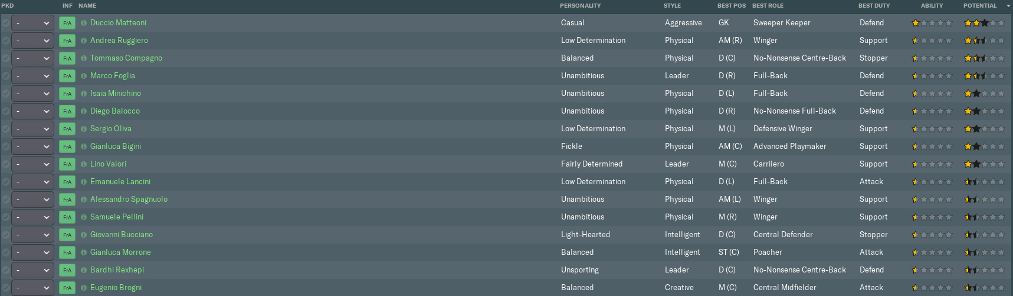Tick the picked checkmark for Duccio Matteoni

click(5, 23)
